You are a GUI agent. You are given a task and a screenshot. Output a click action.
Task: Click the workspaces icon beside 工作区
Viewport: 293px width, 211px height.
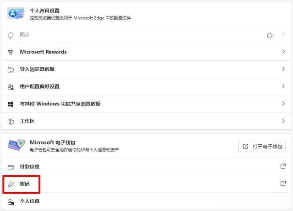click(11, 121)
